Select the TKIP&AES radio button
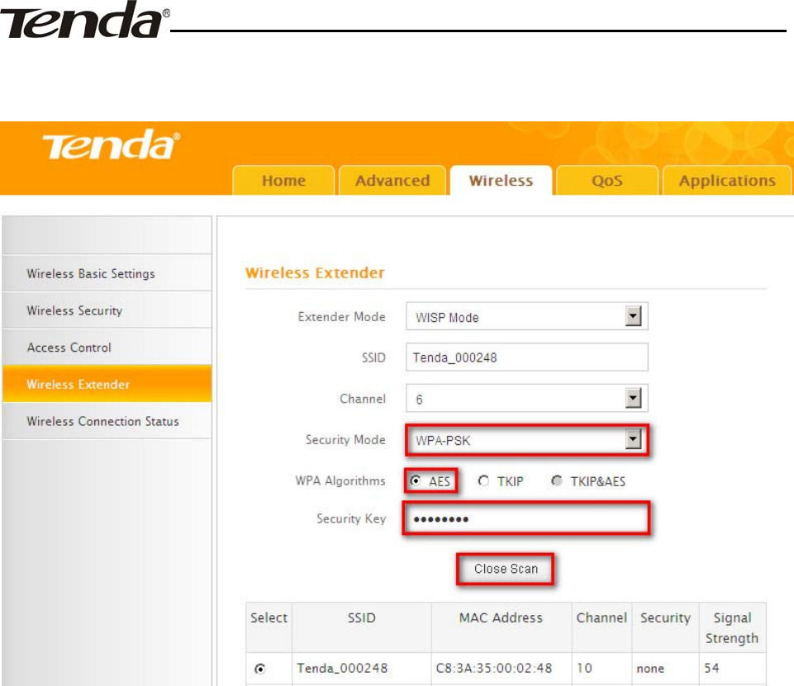 point(557,480)
